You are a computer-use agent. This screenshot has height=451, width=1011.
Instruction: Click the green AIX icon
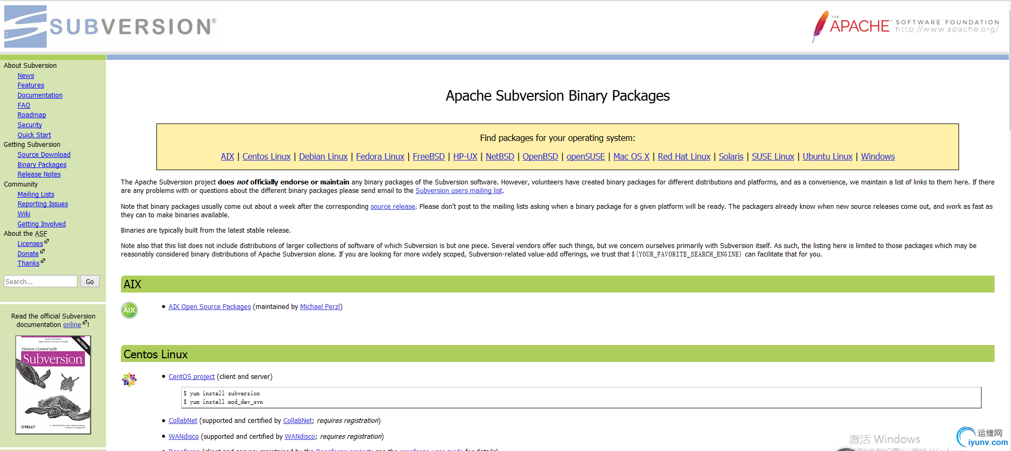[129, 310]
